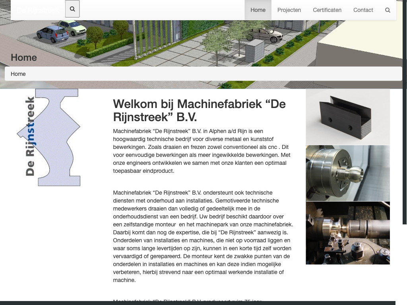Click the De Rijnstreek logo image

[x=49, y=137]
